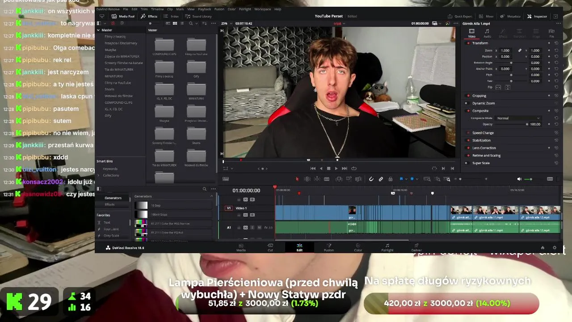Toggle the Lens Correction switch
Viewport: 572px width, 322px height.
pos(468,148)
